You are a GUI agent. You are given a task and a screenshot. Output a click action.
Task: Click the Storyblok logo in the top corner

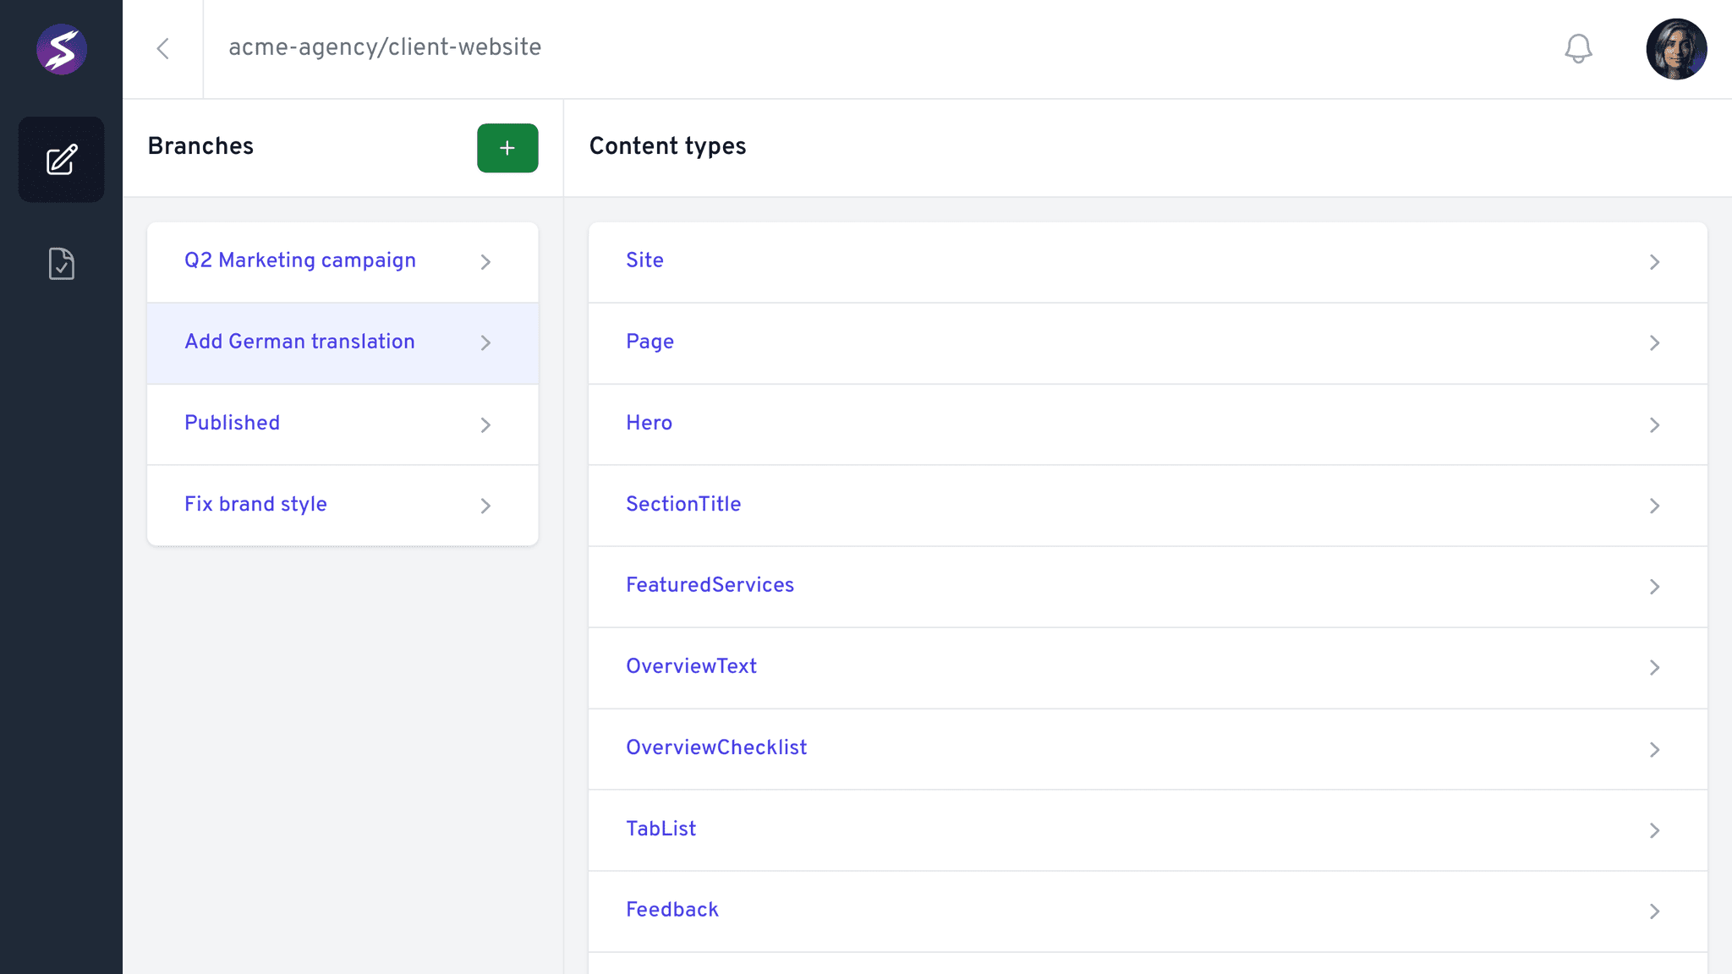61,49
